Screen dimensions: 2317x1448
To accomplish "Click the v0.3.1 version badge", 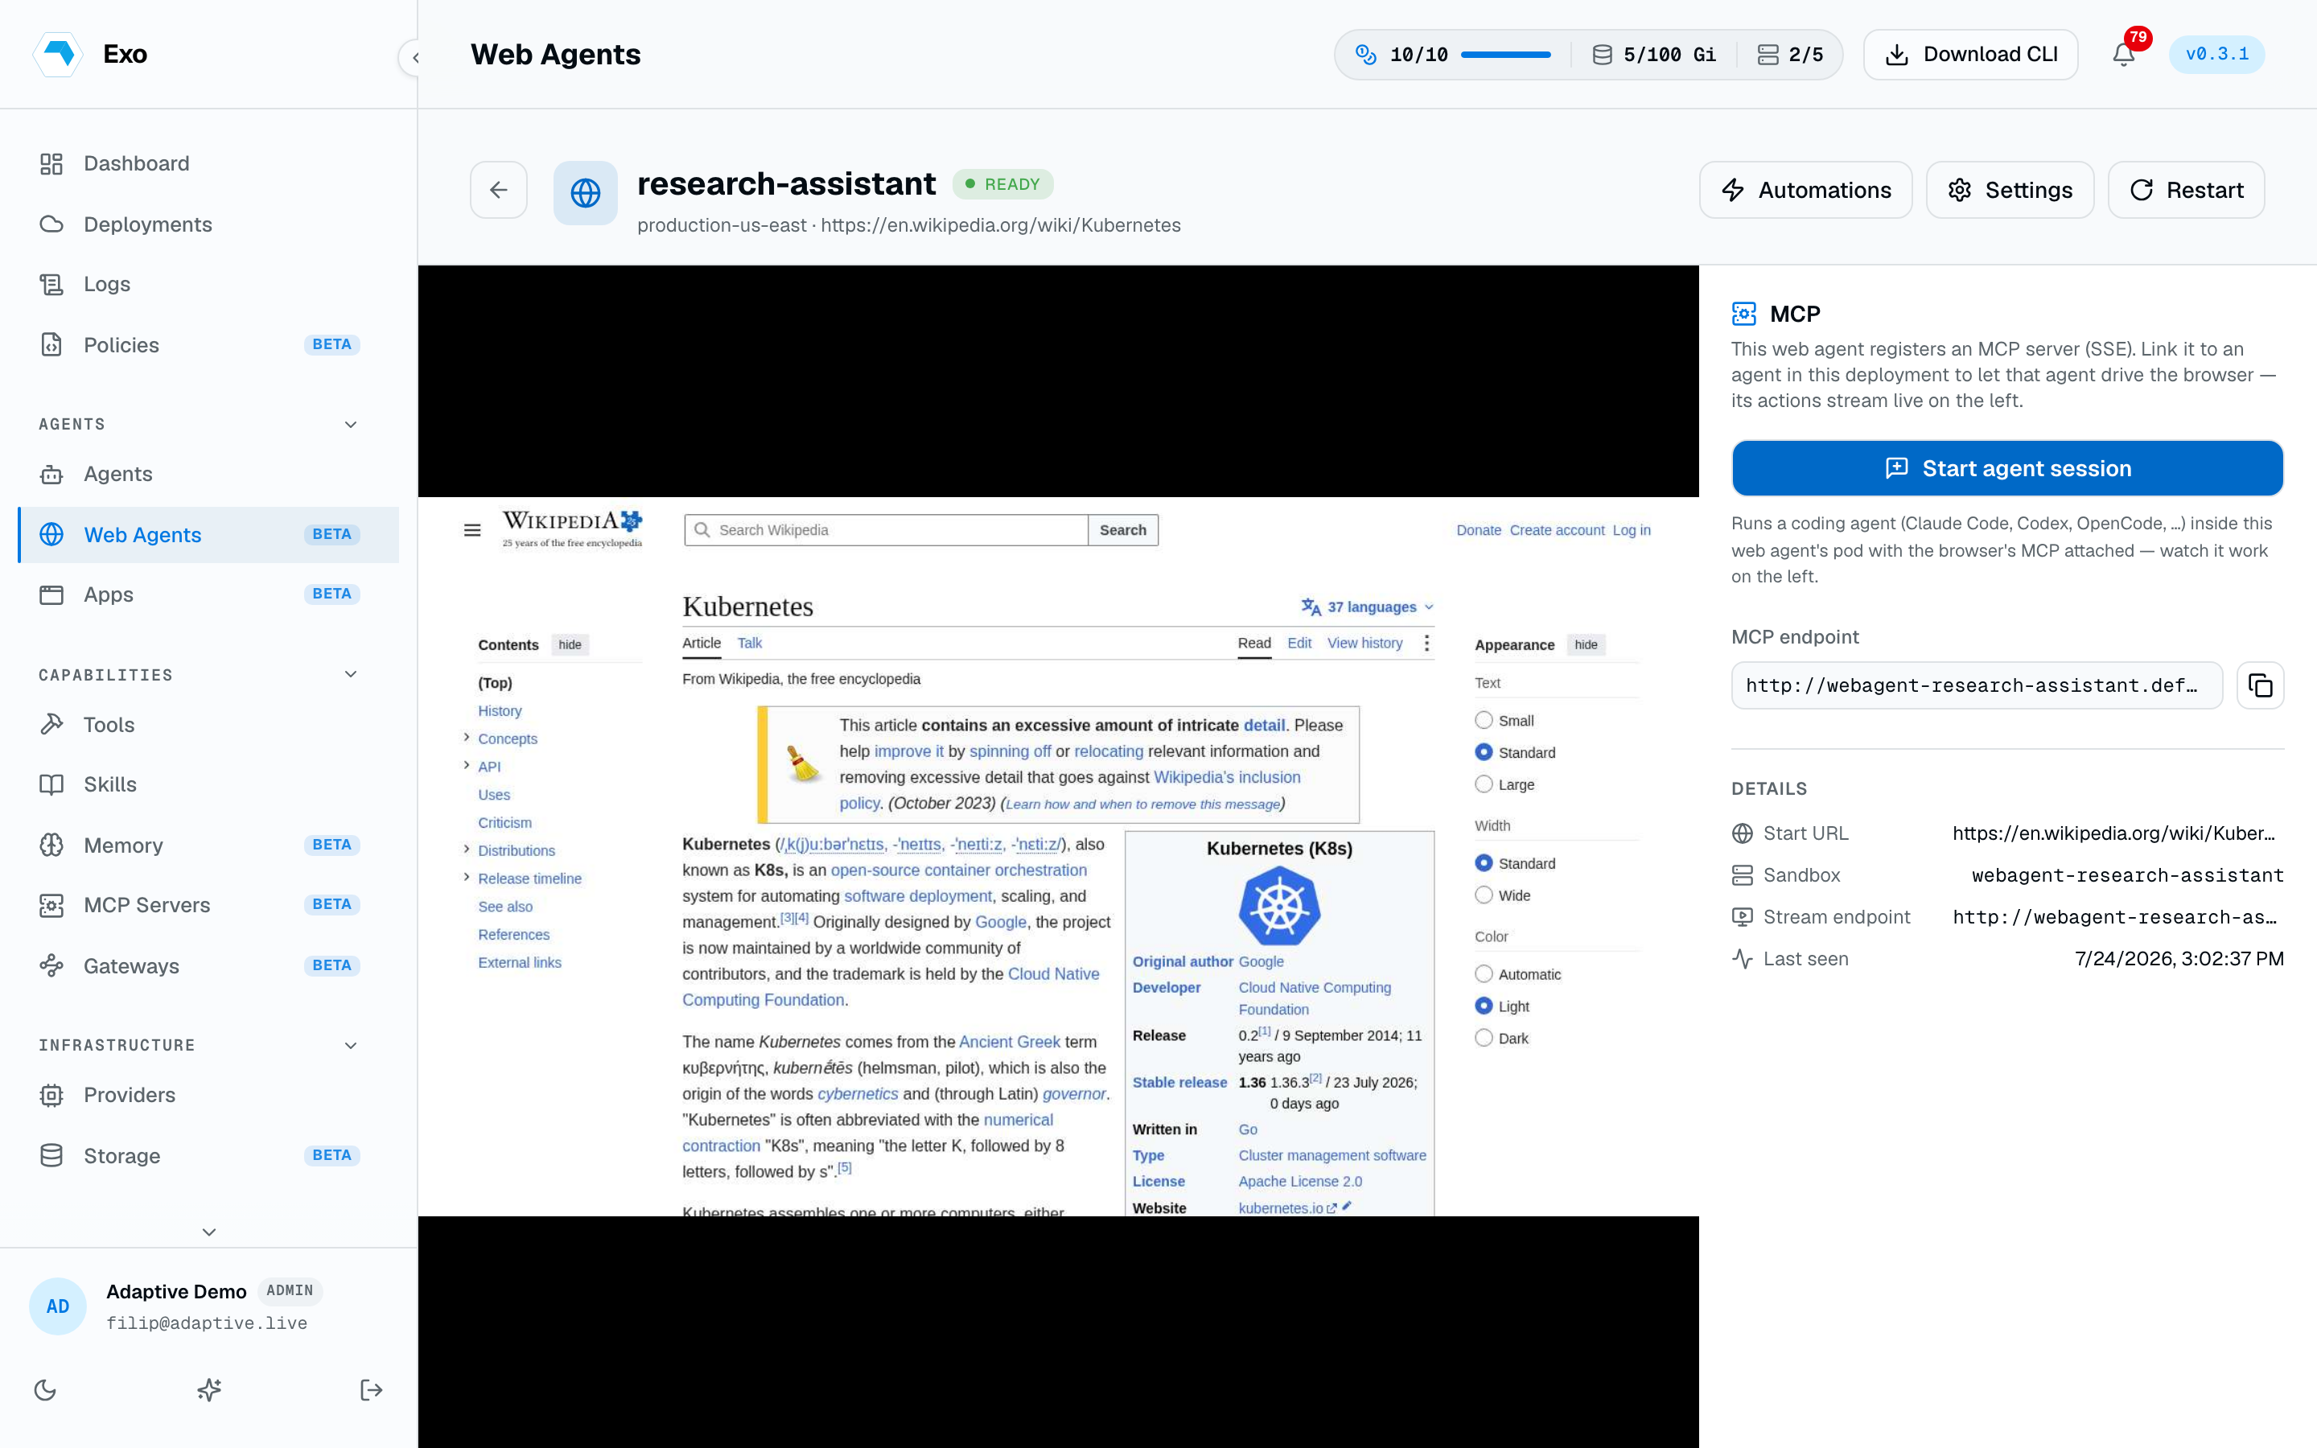I will point(2216,55).
